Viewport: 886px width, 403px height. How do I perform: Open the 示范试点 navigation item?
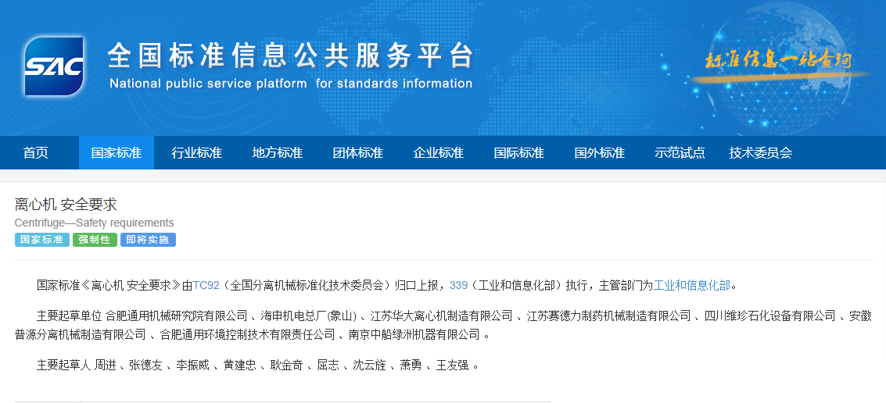(680, 153)
